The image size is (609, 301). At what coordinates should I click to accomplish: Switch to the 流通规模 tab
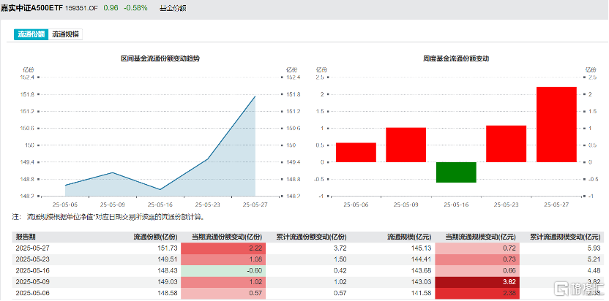[x=66, y=34]
